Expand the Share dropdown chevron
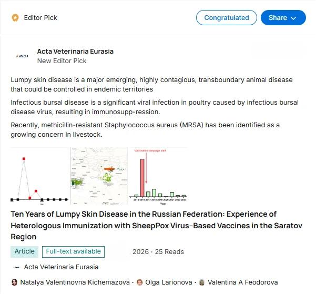316x294 pixels. [293, 18]
